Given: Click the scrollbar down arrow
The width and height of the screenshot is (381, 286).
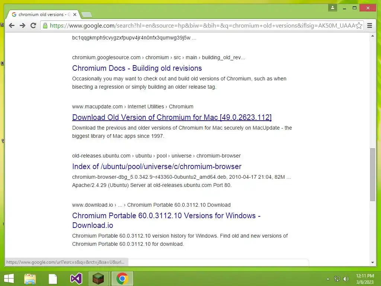Looking at the screenshot, I should click(372, 263).
